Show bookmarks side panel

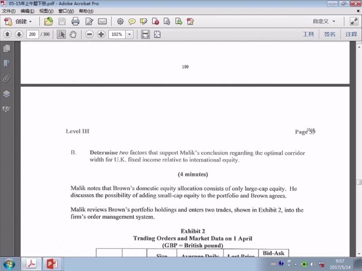[7, 63]
